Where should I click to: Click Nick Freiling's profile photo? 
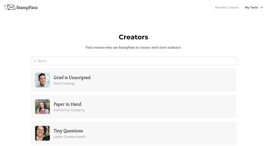click(x=43, y=80)
